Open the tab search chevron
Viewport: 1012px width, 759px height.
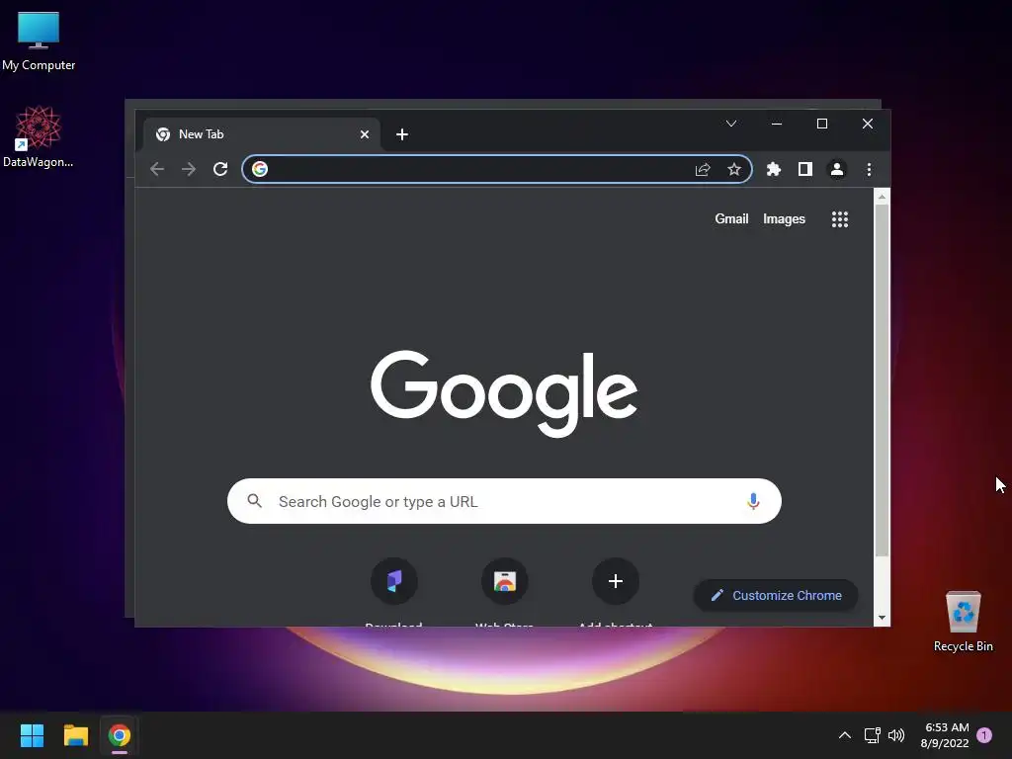(x=731, y=124)
